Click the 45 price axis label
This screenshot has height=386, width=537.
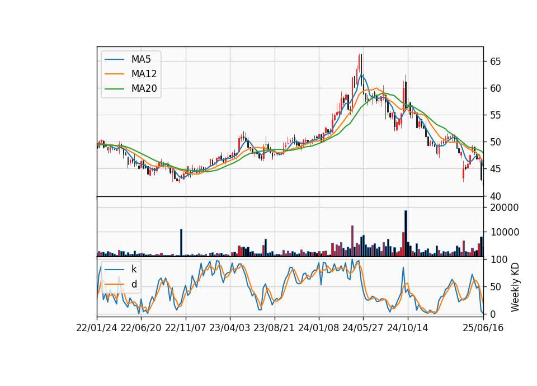(495, 169)
